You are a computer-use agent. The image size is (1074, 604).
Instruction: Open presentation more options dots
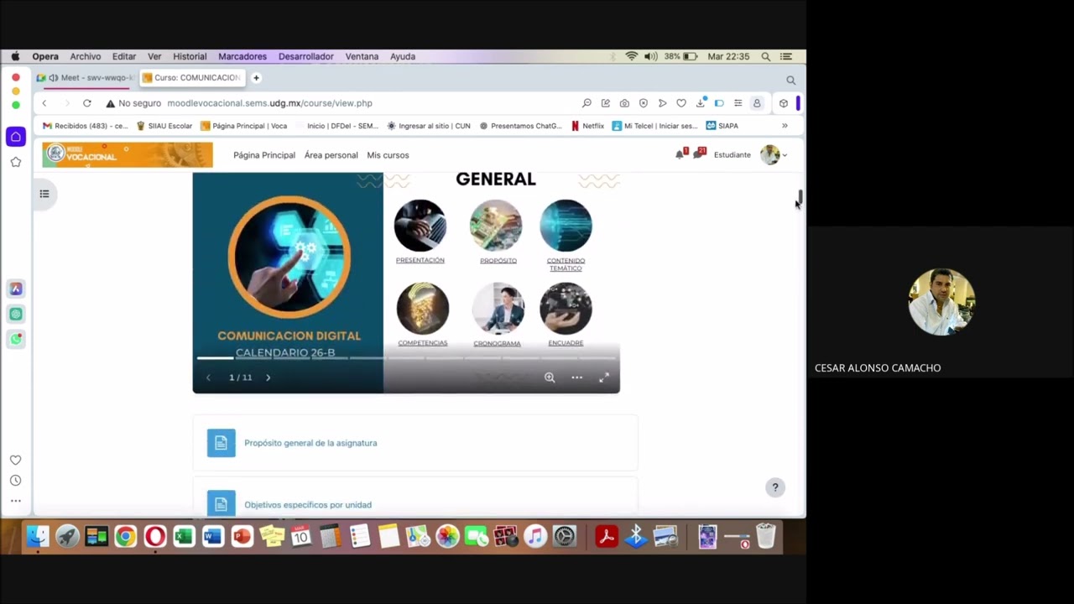[x=576, y=377]
